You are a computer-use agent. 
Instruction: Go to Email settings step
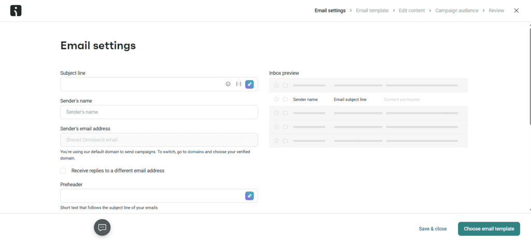pyautogui.click(x=330, y=10)
